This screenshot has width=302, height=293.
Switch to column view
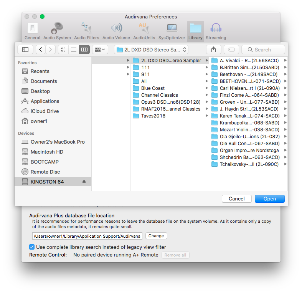(84, 50)
